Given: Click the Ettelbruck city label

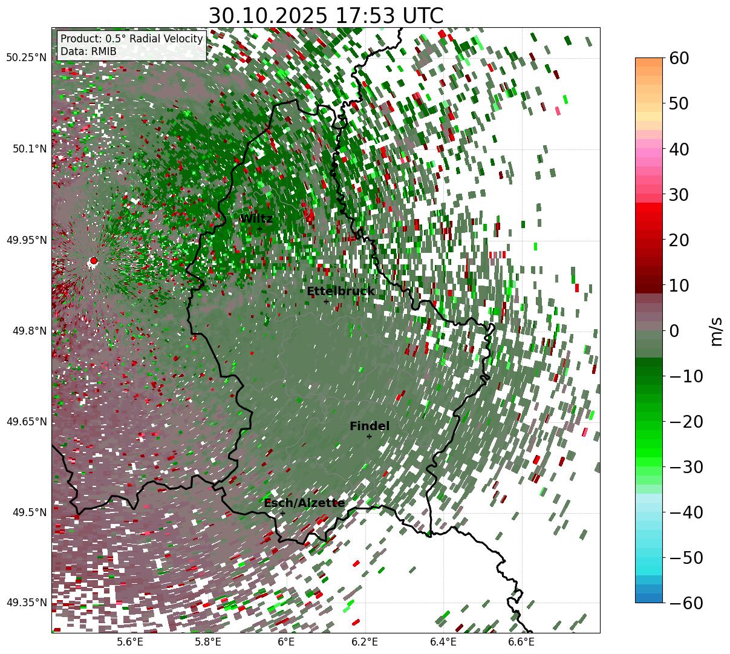Looking at the screenshot, I should pyautogui.click(x=341, y=292).
